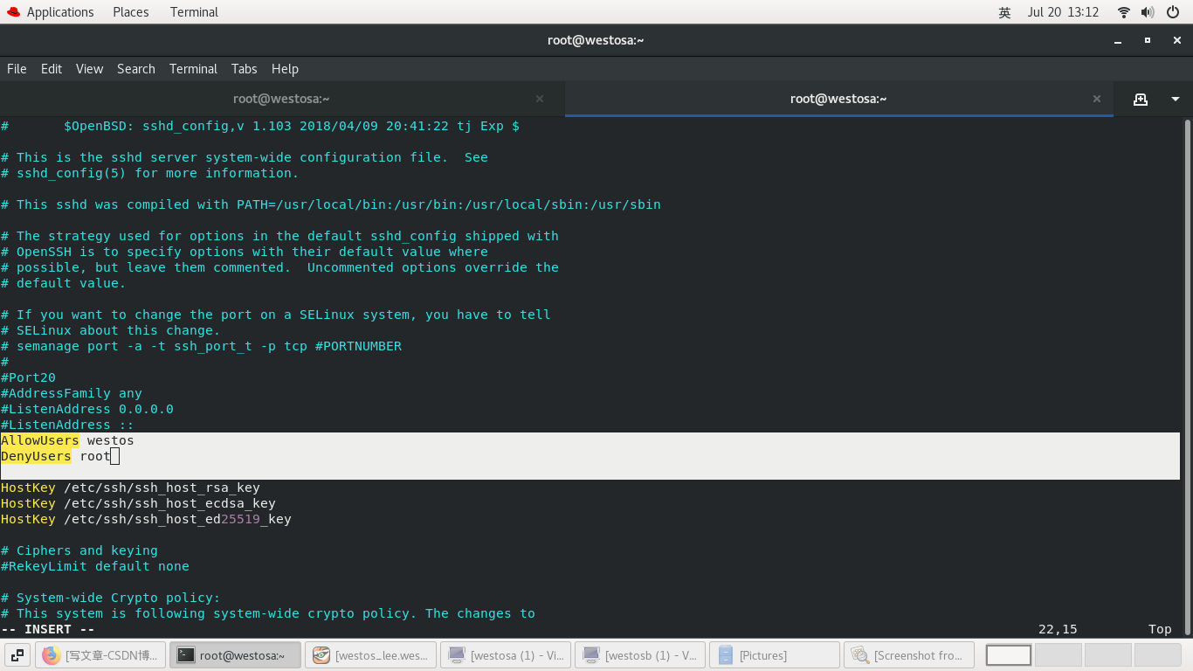Click the new tab icon
Image resolution: width=1193 pixels, height=671 pixels.
point(1141,99)
